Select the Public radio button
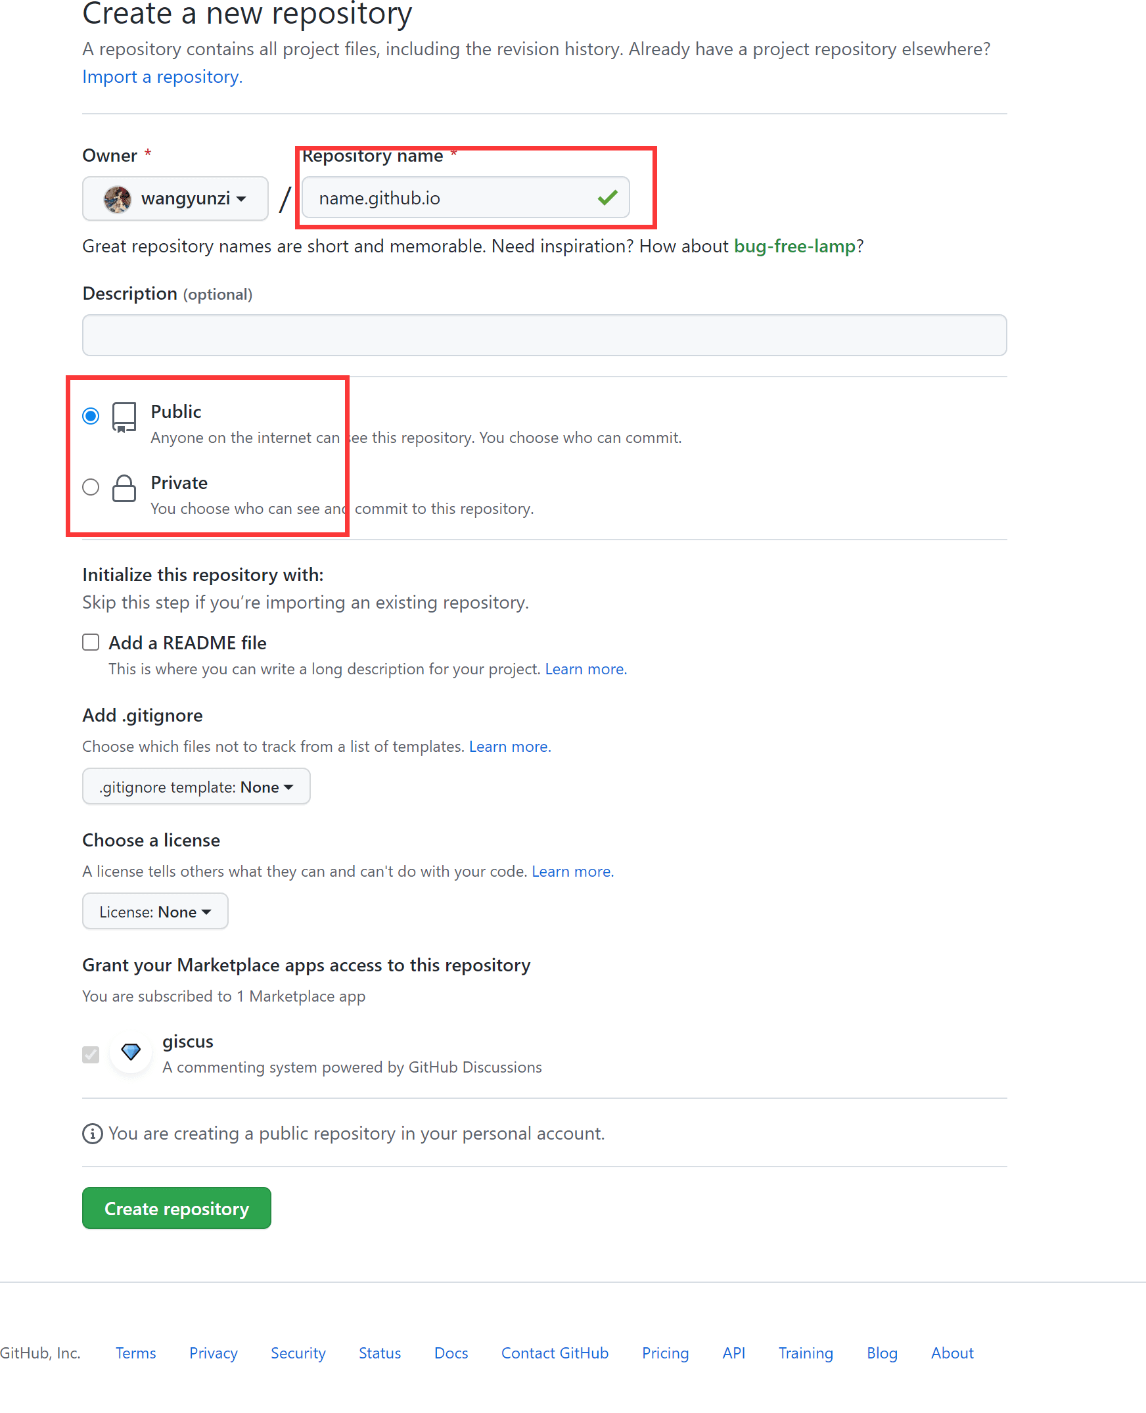1146x1413 pixels. coord(91,416)
